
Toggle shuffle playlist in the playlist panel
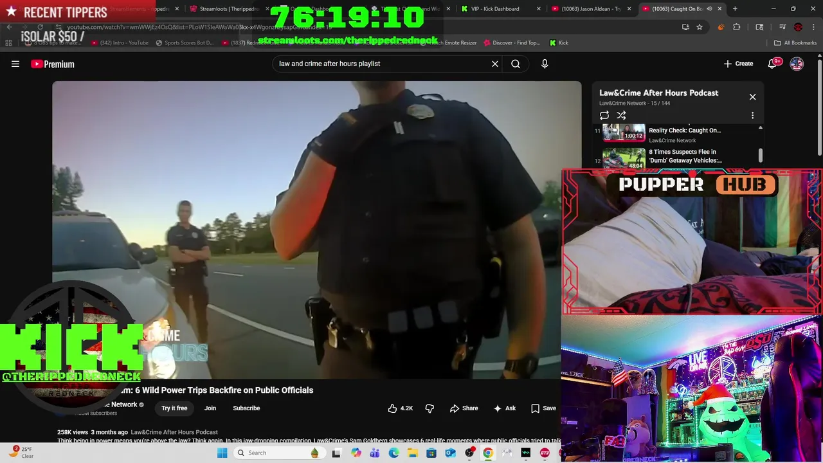point(621,116)
